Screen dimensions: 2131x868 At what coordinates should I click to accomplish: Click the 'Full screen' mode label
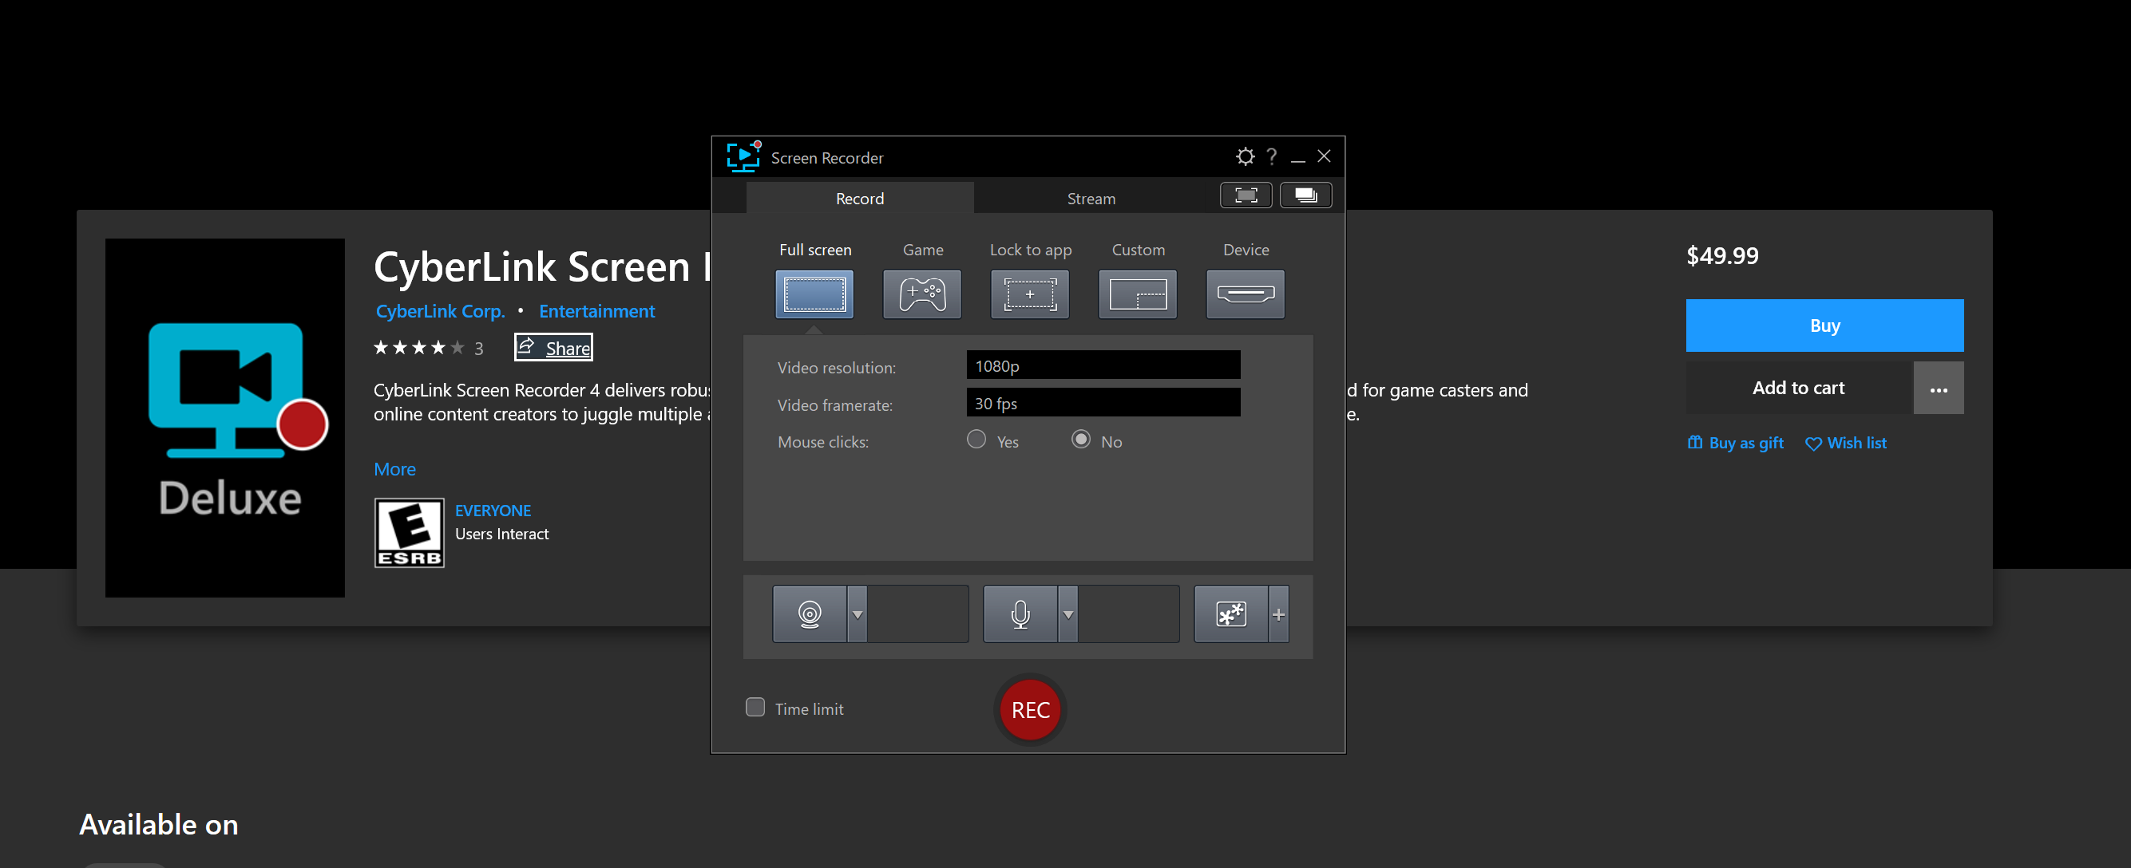pyautogui.click(x=815, y=250)
